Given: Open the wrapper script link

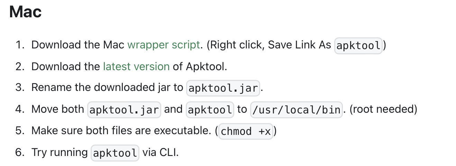Looking at the screenshot, I should [164, 45].
